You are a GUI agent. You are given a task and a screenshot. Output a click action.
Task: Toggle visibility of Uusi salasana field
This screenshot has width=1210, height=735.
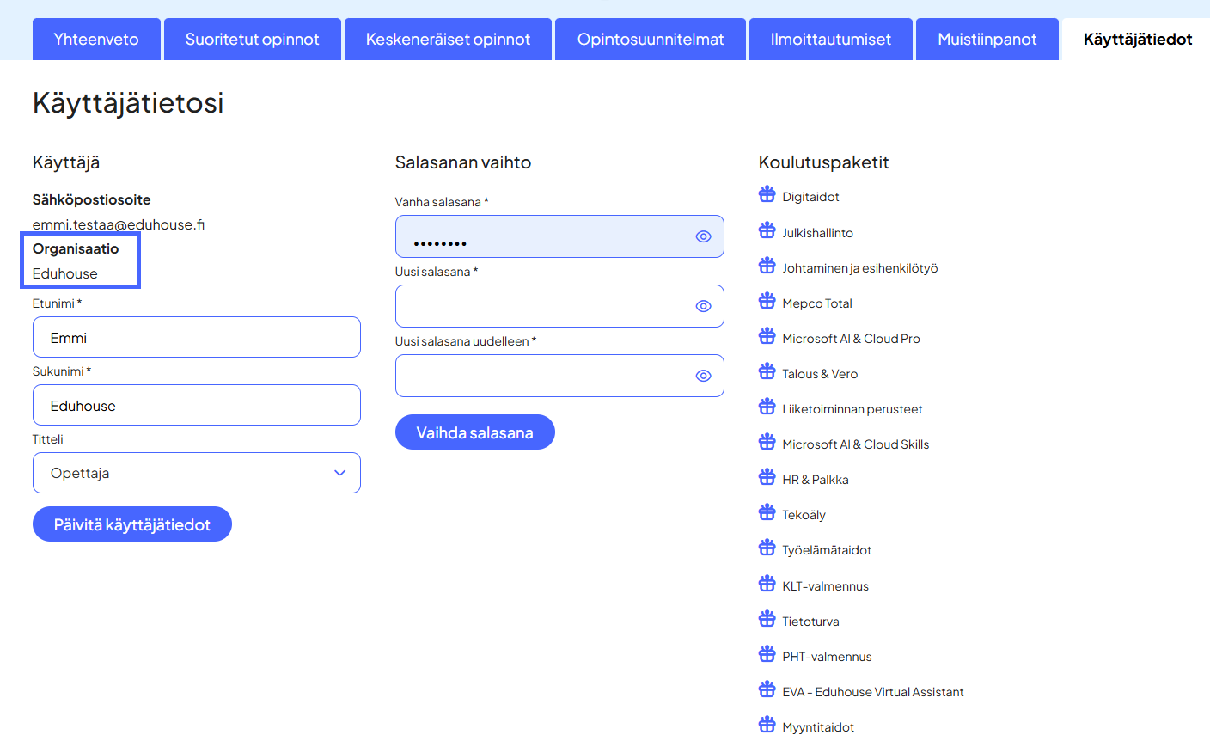703,306
